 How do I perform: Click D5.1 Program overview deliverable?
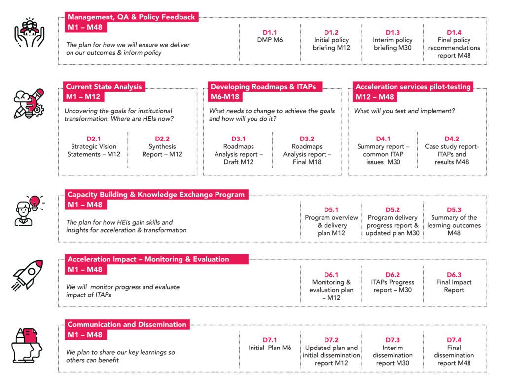[x=331, y=221]
